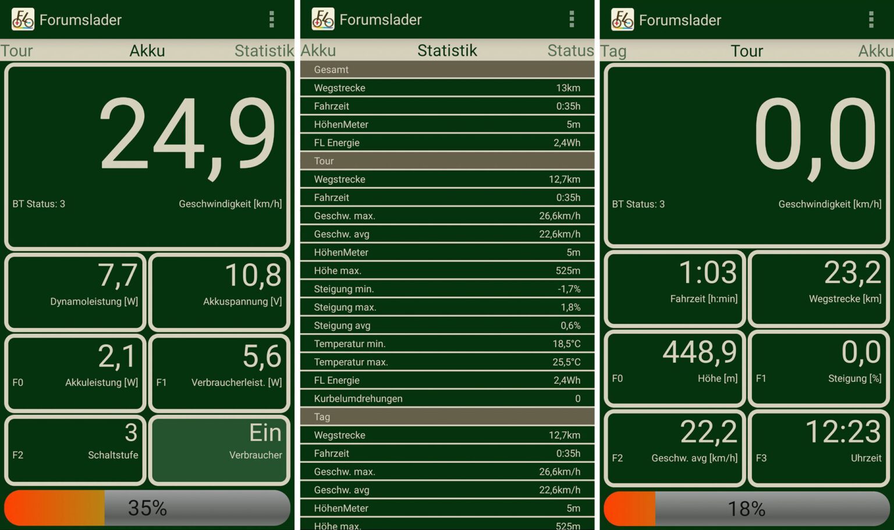Tap Forumslader bike logo on Tour screen
This screenshot has width=894, height=530.
pyautogui.click(x=622, y=19)
